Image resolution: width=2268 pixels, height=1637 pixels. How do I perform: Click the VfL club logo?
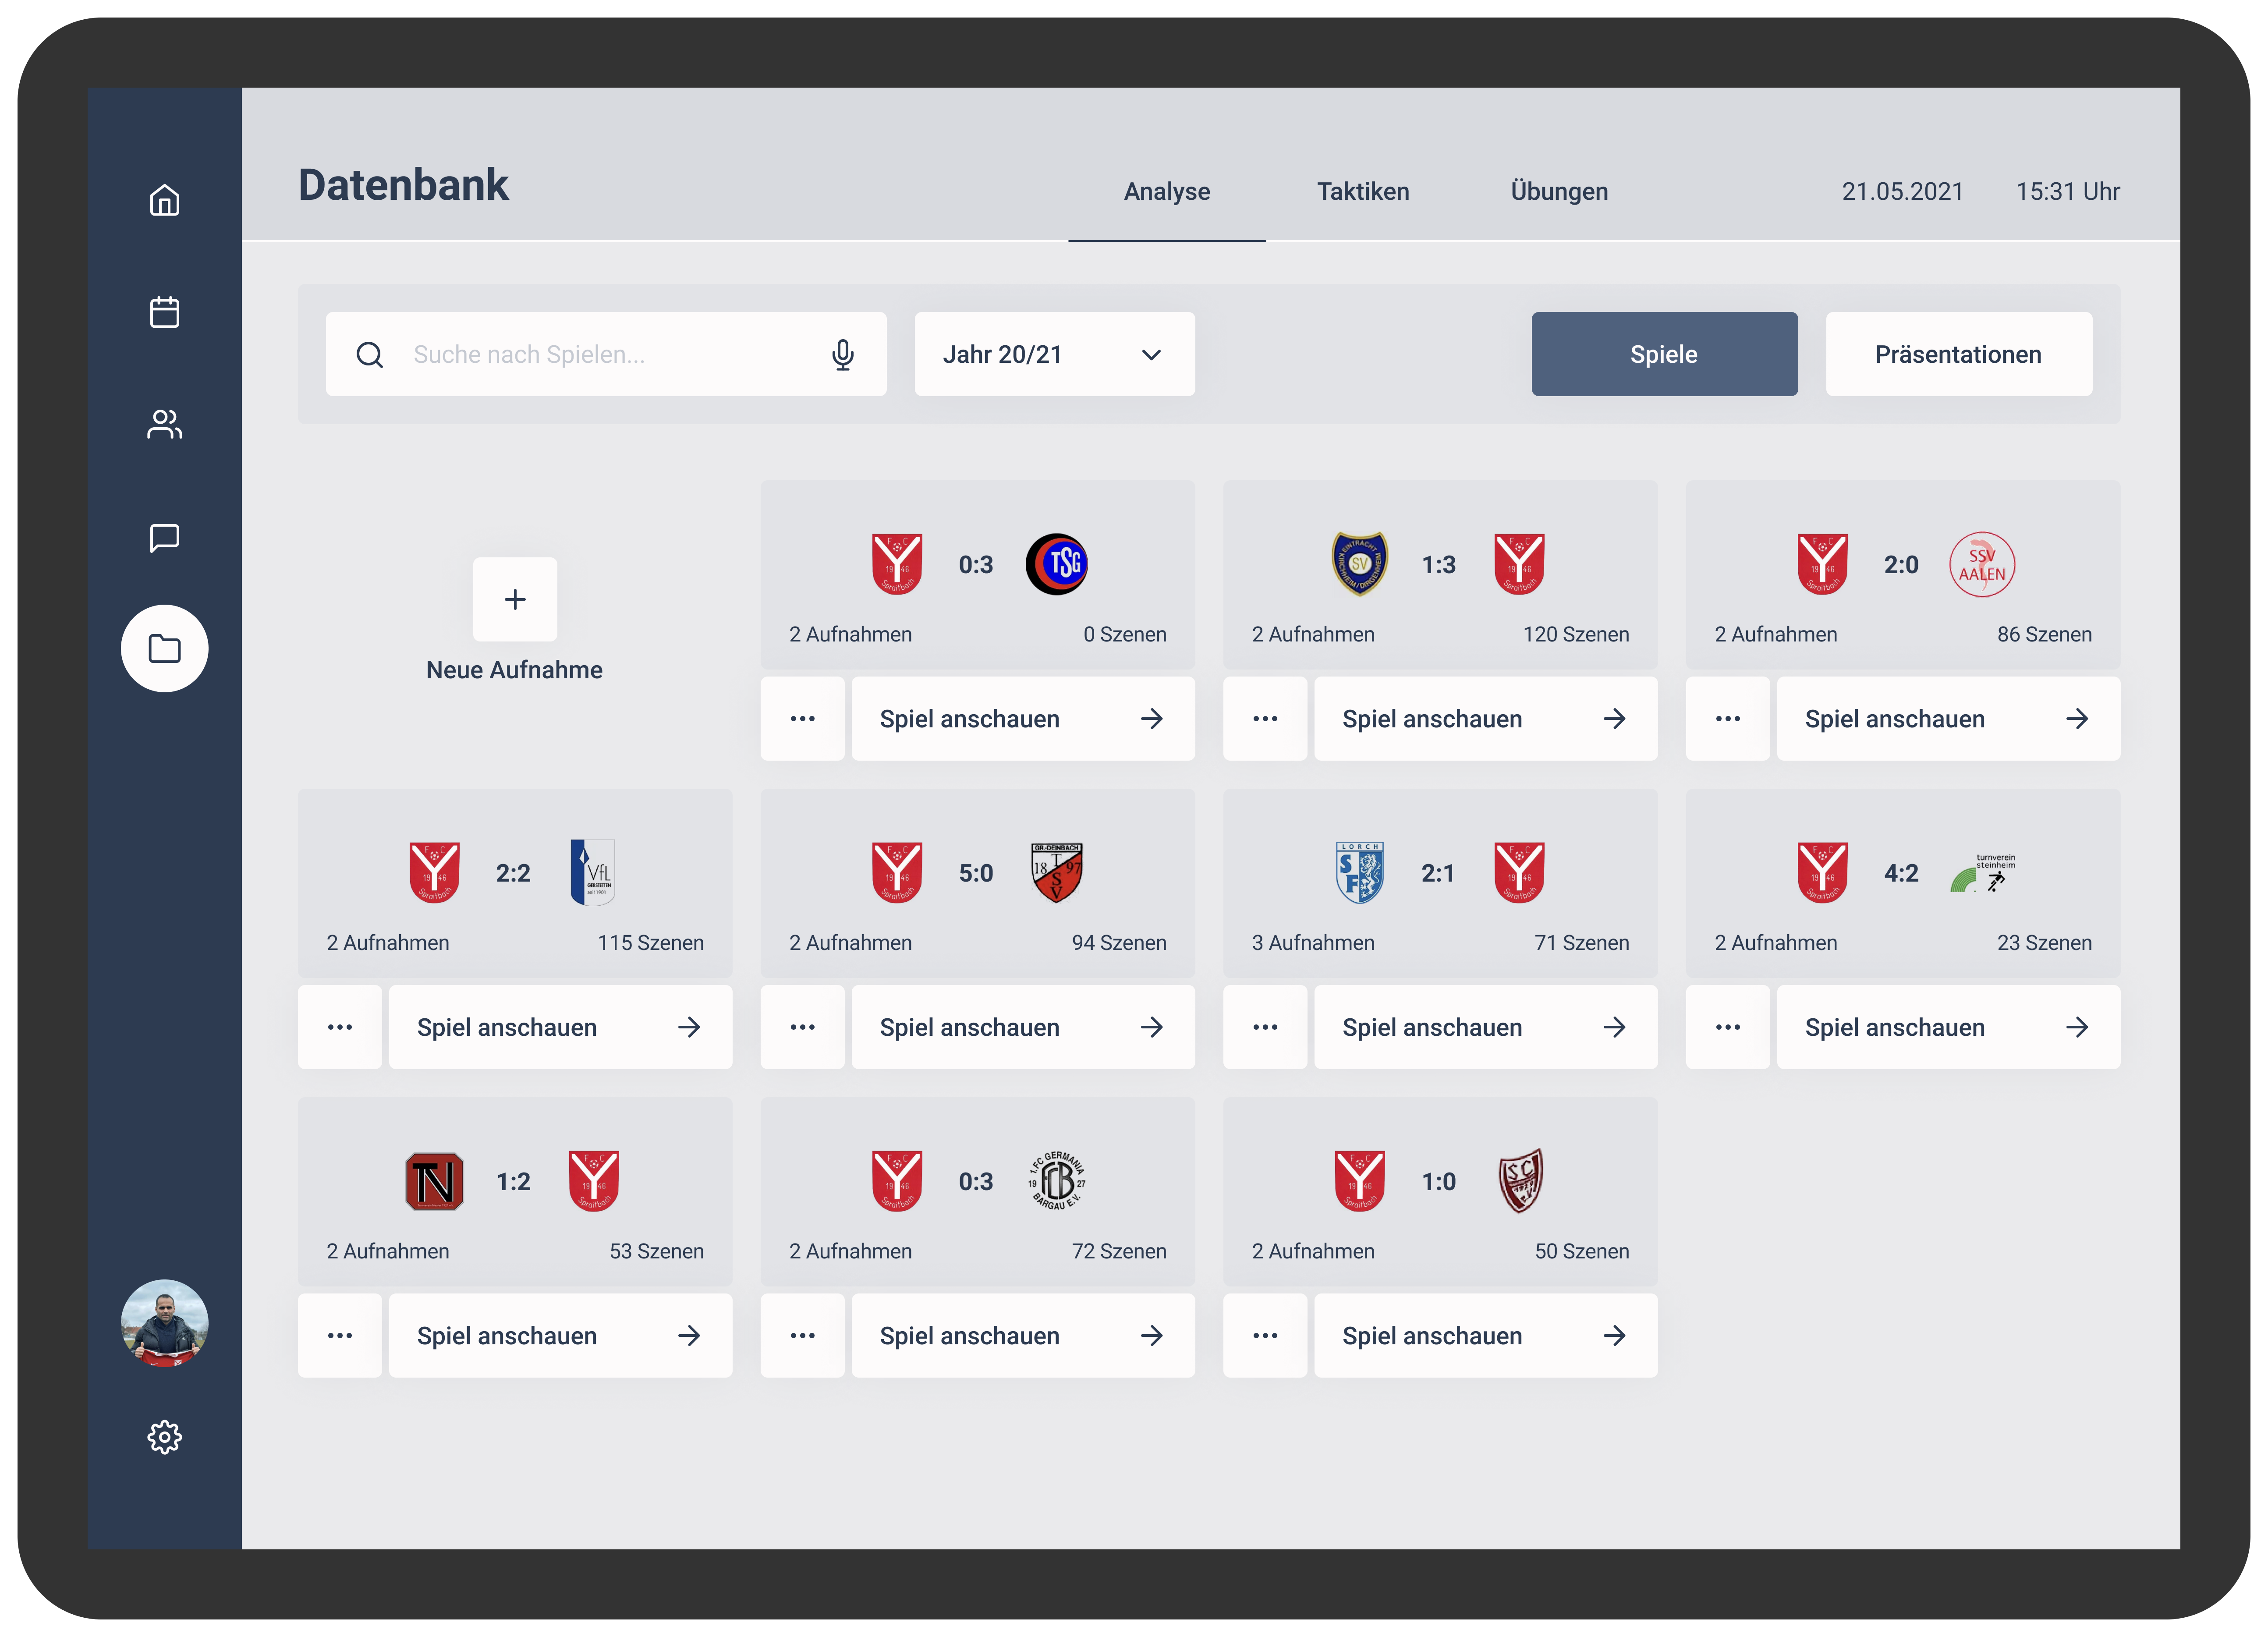click(x=593, y=872)
